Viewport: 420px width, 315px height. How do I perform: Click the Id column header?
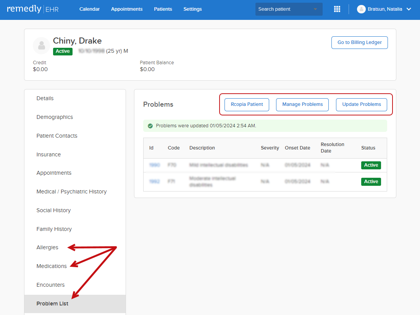coord(151,148)
